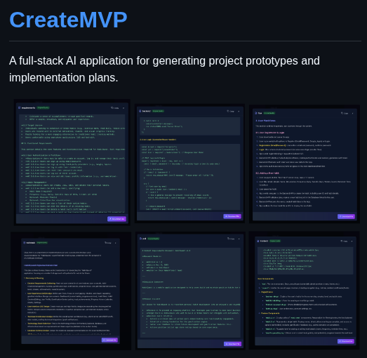Close the techstack panel with its X
Image resolution: width=367 pixels, height=358 pixels.
click(116, 243)
